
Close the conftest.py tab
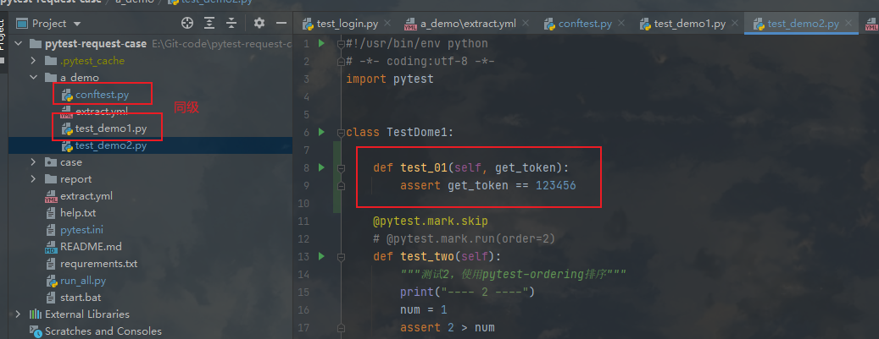click(621, 24)
